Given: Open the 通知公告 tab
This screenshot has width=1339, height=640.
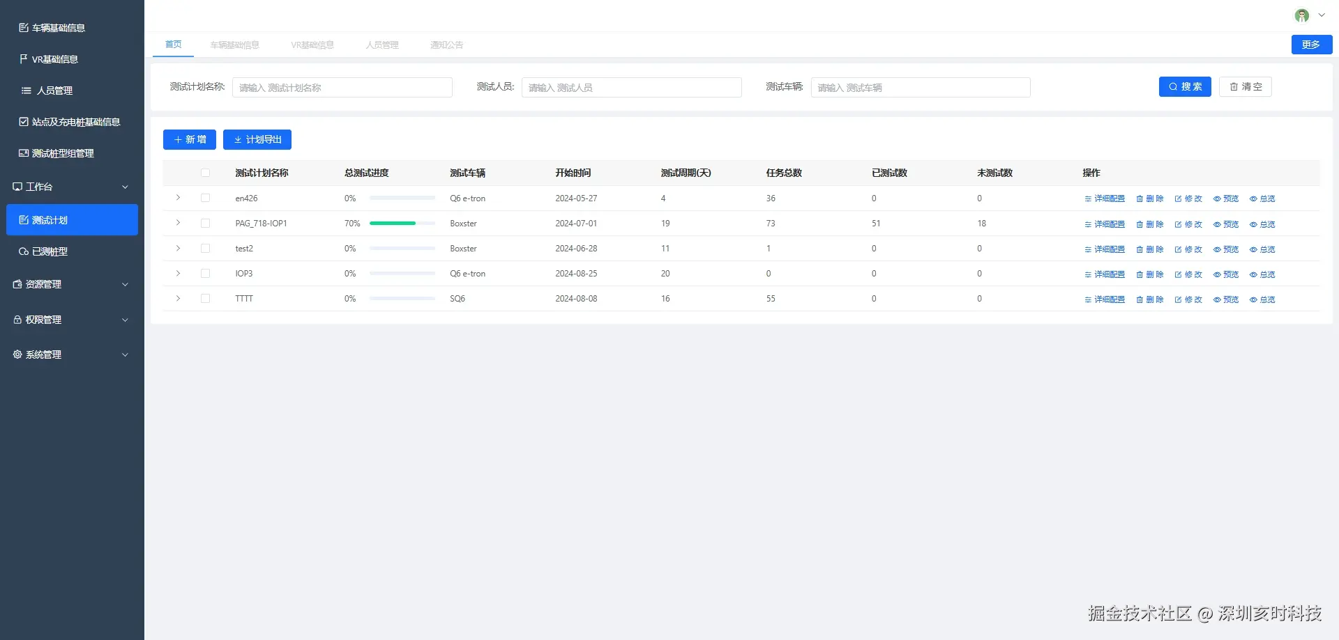Looking at the screenshot, I should click(446, 45).
